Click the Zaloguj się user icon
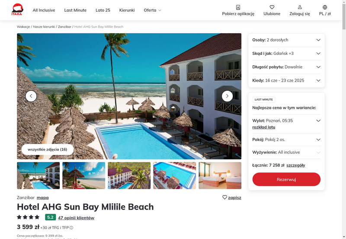The image size is (346, 239). click(300, 7)
